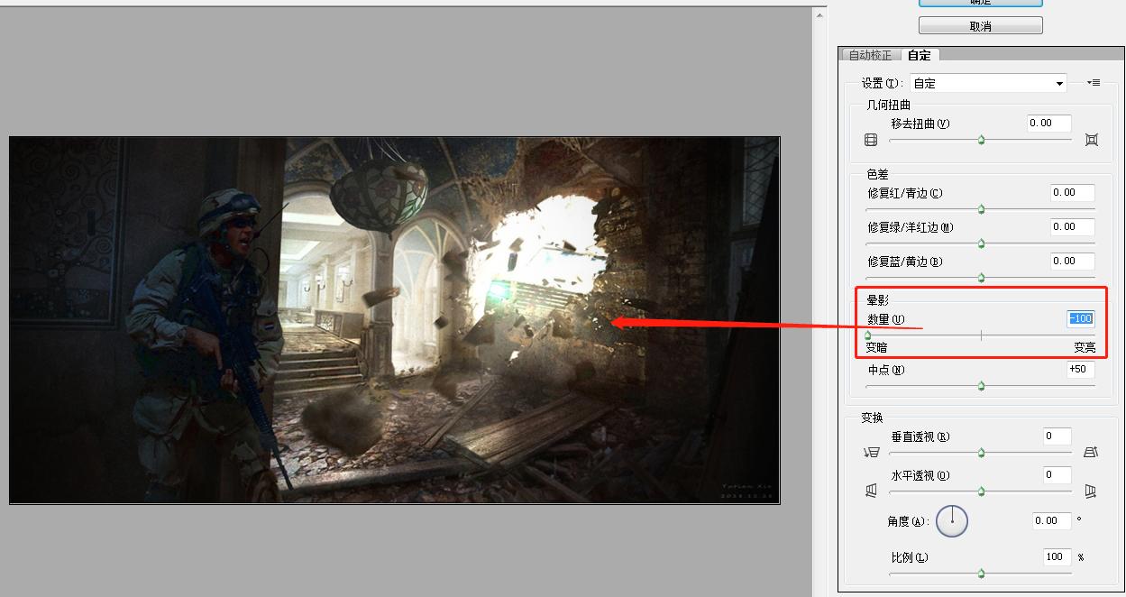
Task: Click the 垂直透视 slider handle
Action: pyautogui.click(x=981, y=453)
